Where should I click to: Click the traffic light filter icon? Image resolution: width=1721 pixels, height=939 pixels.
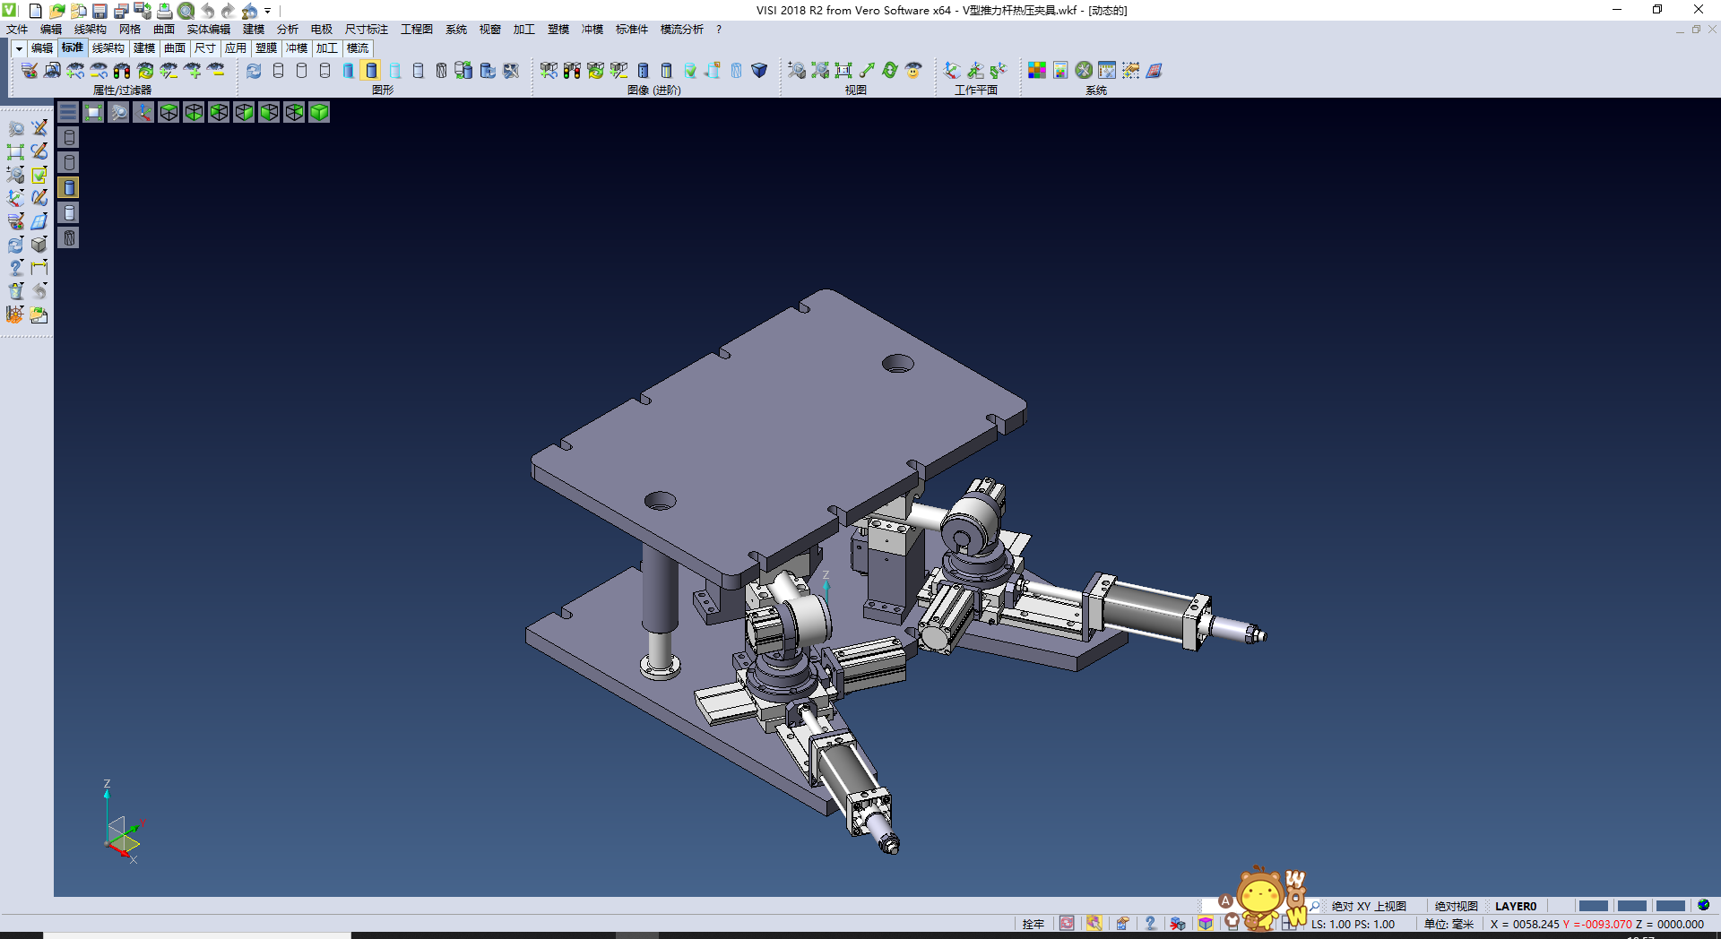pos(122,71)
